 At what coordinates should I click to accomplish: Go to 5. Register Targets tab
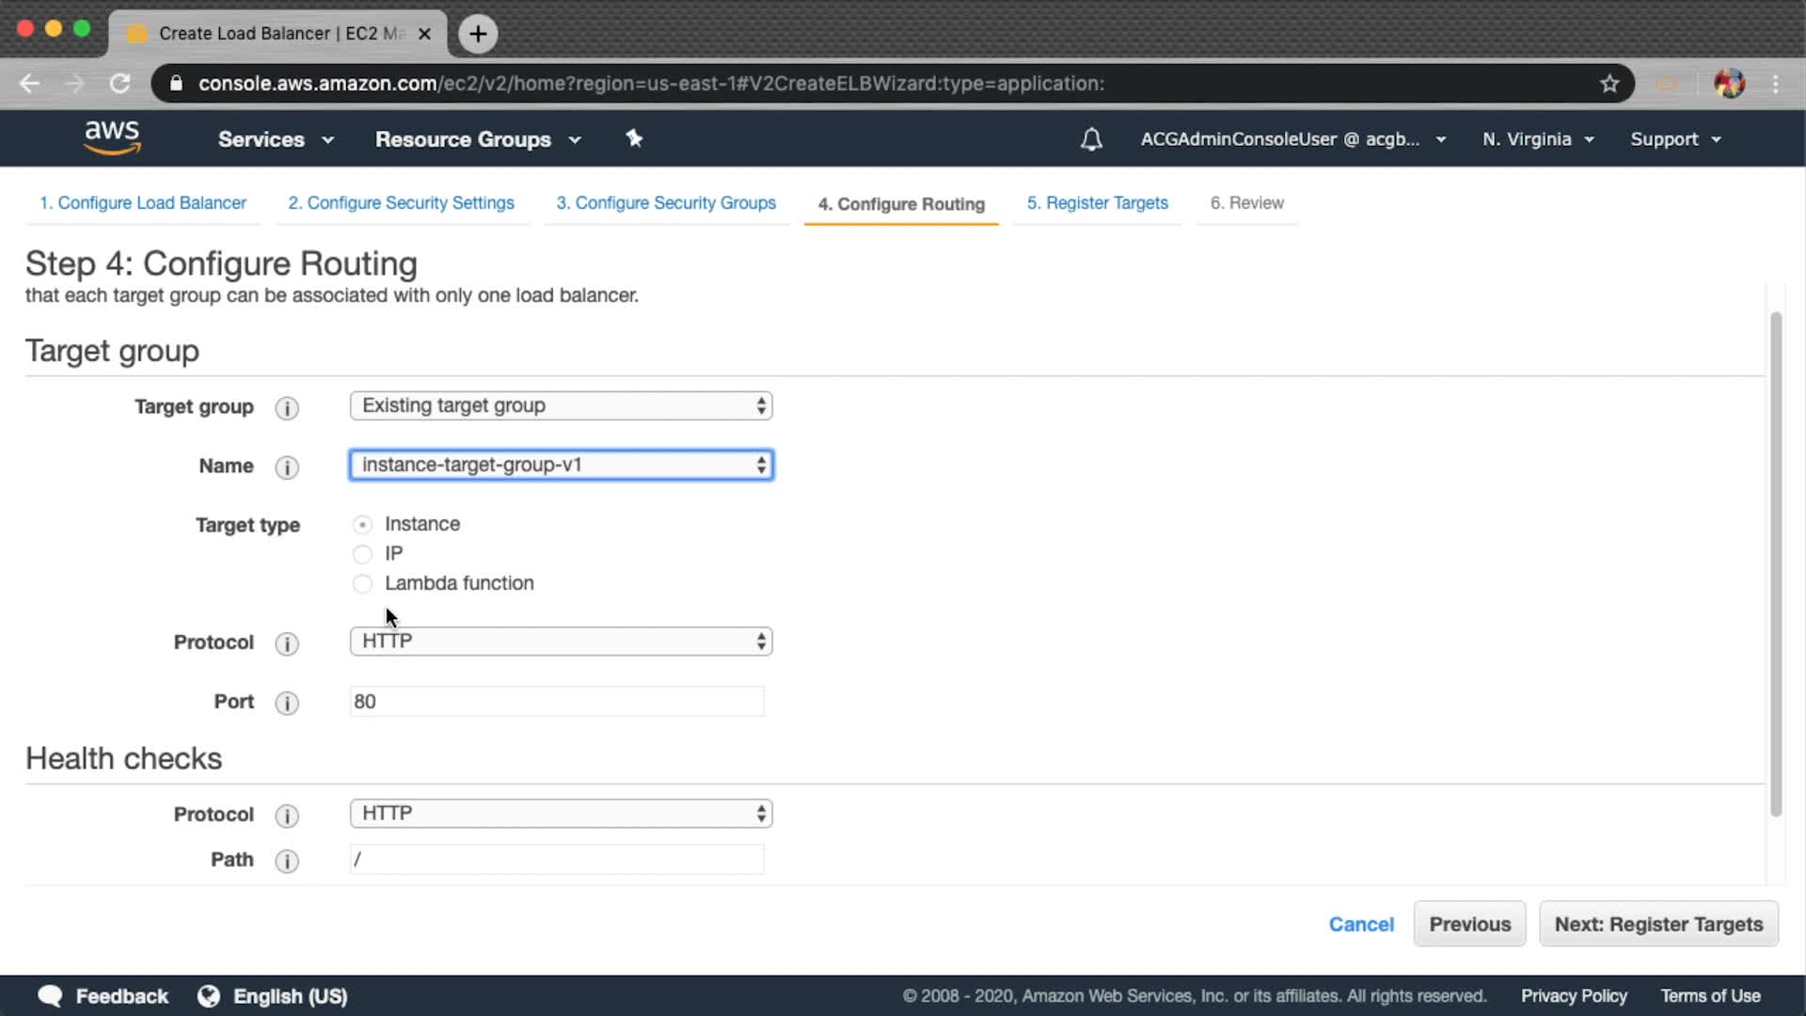point(1097,203)
